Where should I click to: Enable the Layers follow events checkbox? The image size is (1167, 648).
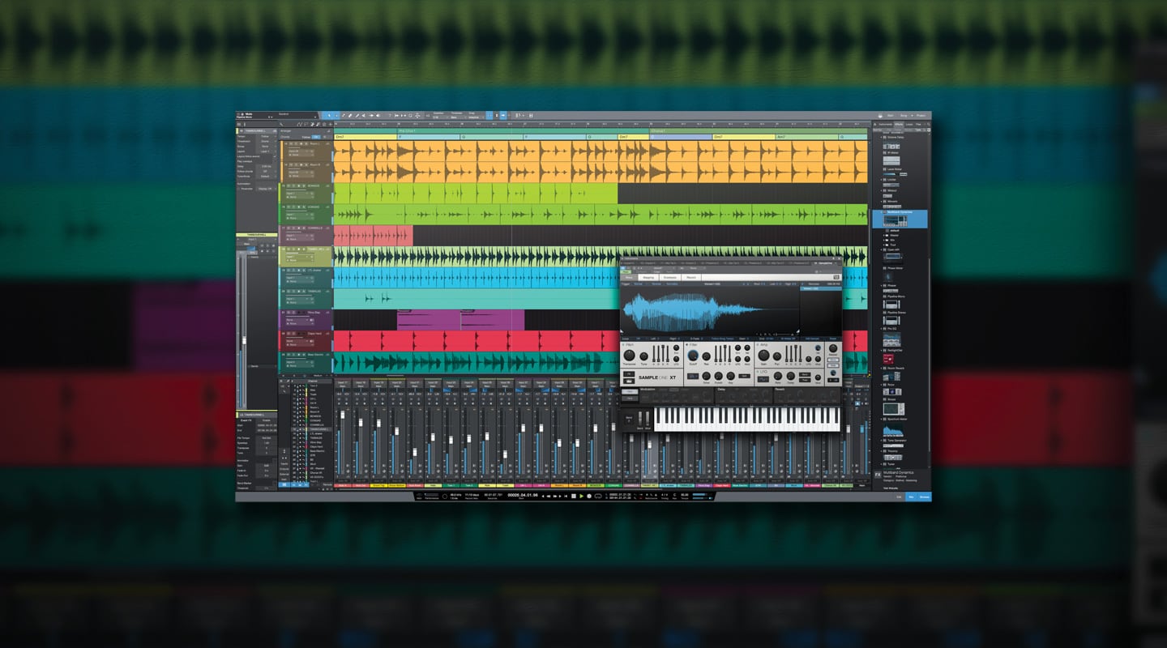point(275,156)
